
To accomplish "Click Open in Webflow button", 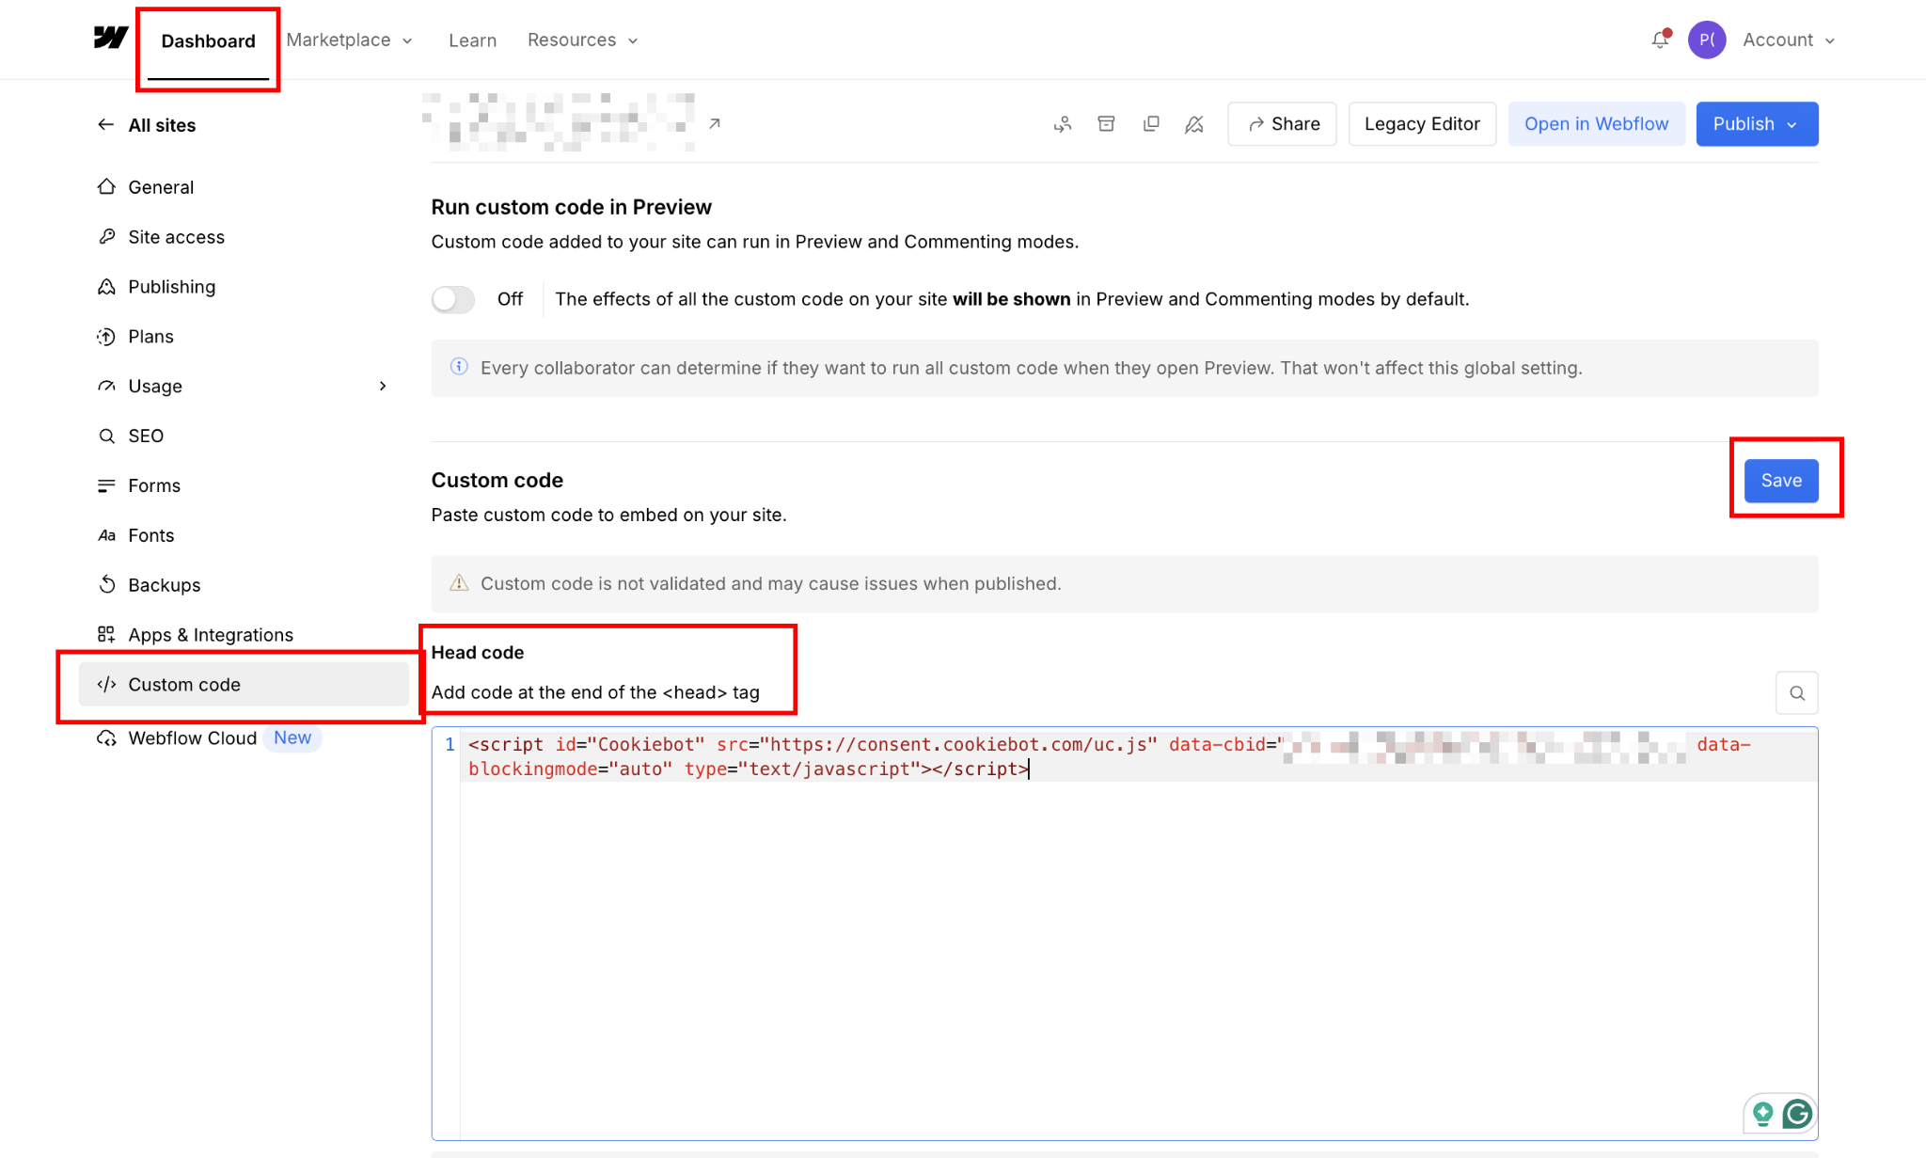I will pyautogui.click(x=1596, y=124).
